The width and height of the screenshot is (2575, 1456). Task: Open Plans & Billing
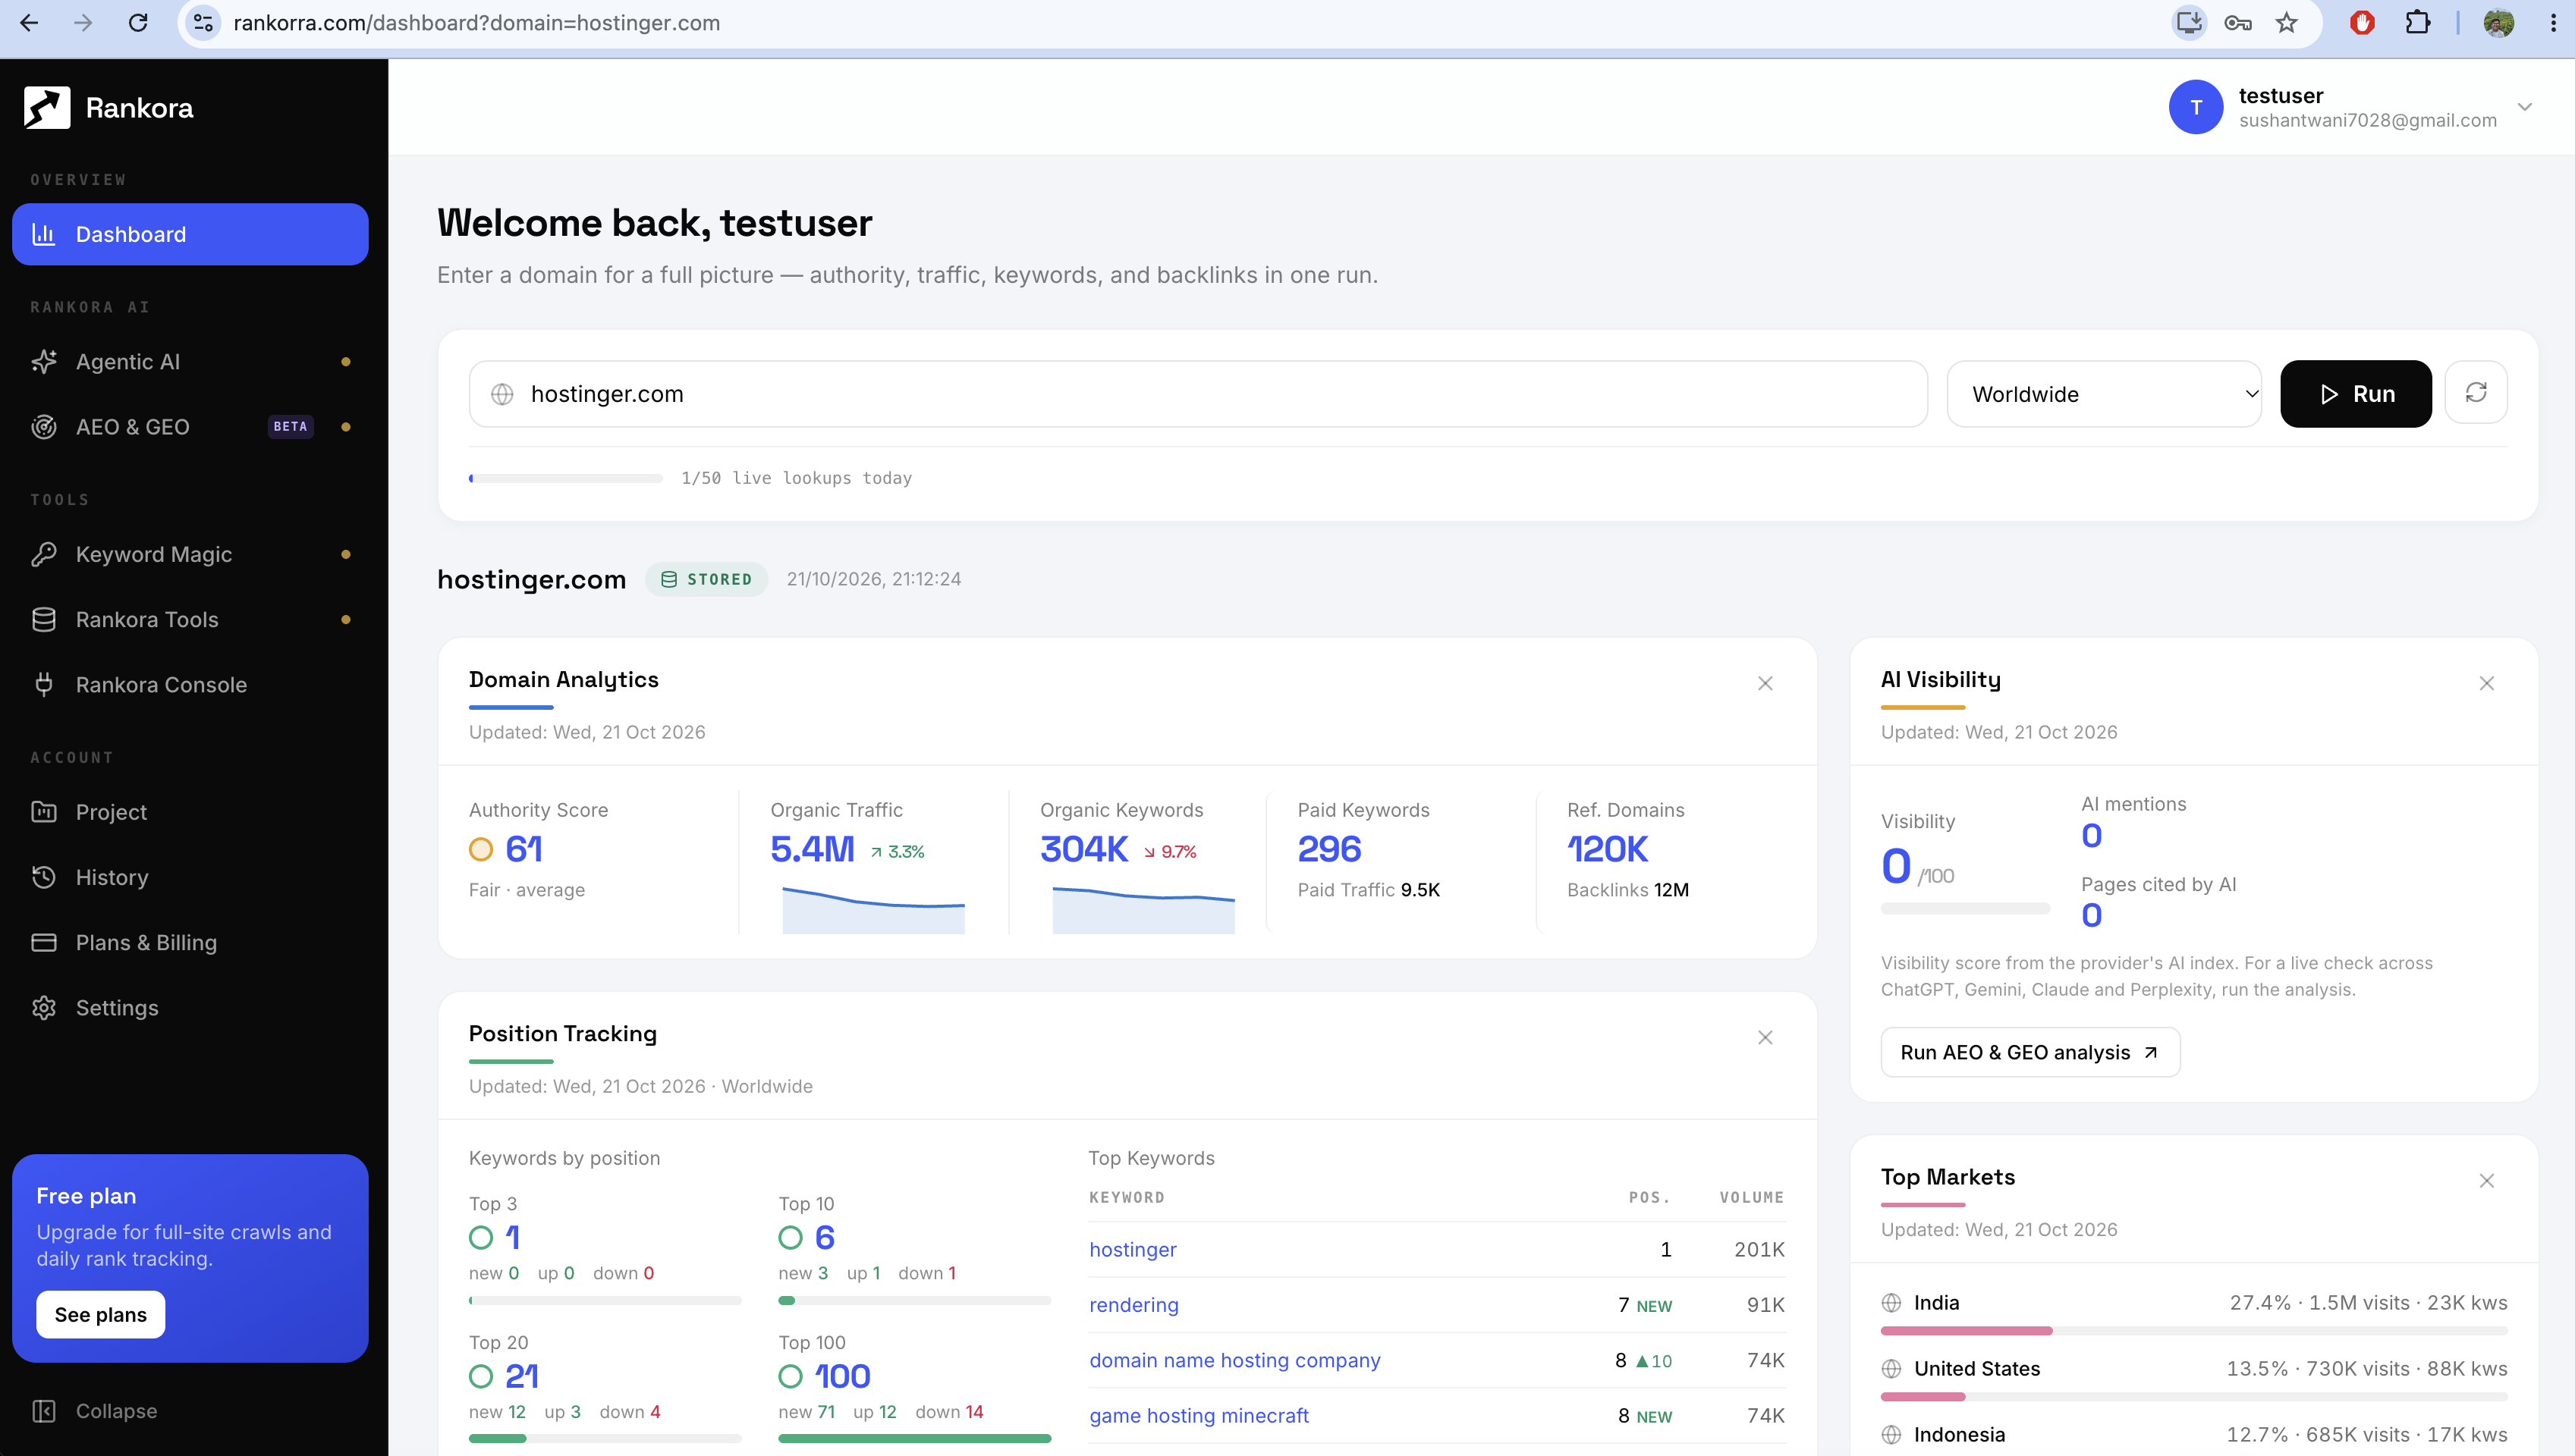190,942
